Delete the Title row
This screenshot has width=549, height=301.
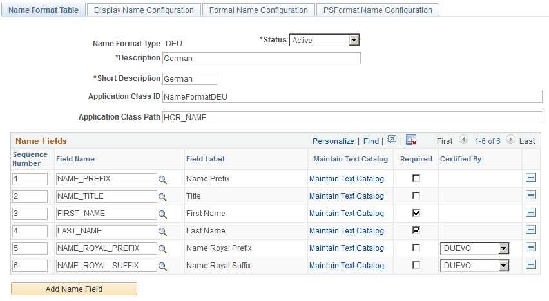[531, 195]
